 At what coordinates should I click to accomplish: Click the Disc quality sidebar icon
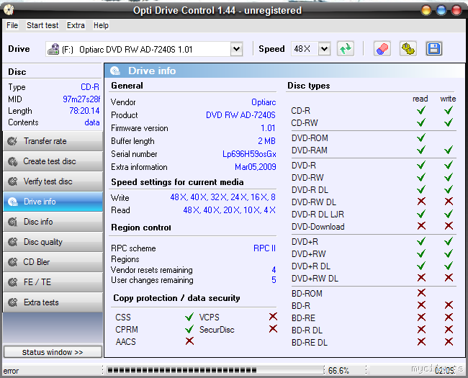12,242
